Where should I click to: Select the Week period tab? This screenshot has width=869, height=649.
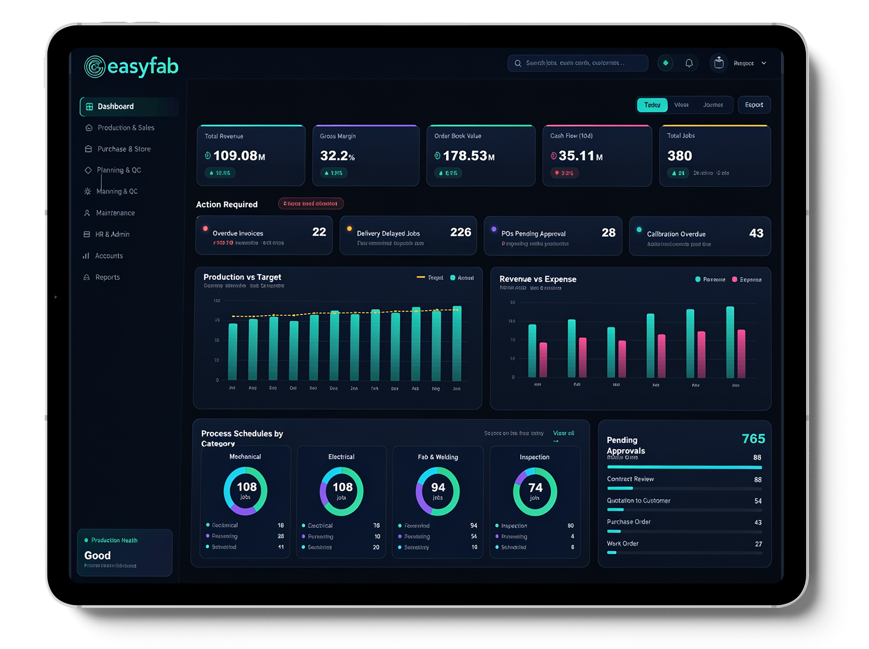click(681, 105)
